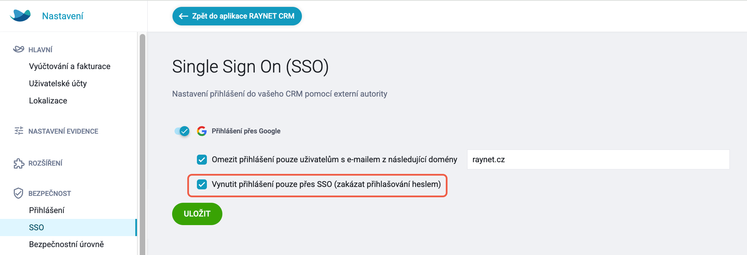Viewport: 747px width, 255px height.
Task: Open Uživatelské účty settings
Action: point(58,84)
